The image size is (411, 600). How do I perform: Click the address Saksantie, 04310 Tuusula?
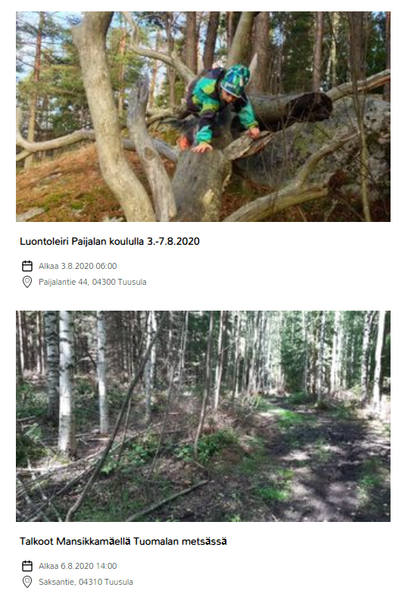click(x=86, y=582)
